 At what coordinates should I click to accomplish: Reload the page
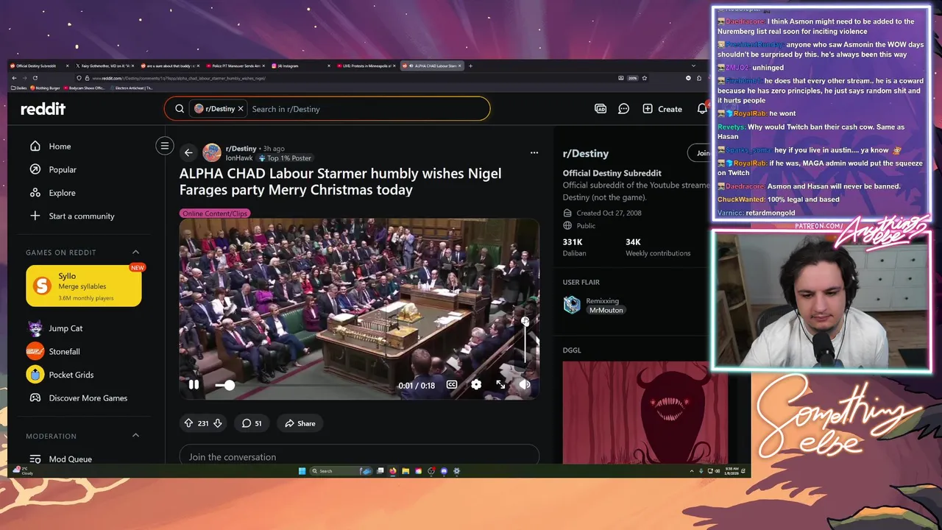(35, 78)
